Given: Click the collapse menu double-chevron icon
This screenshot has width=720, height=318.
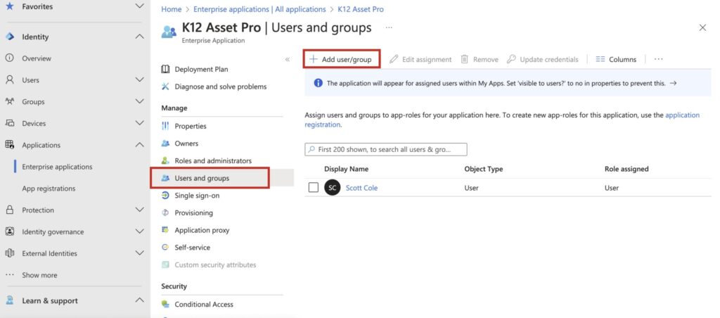Looking at the screenshot, I should pyautogui.click(x=288, y=59).
